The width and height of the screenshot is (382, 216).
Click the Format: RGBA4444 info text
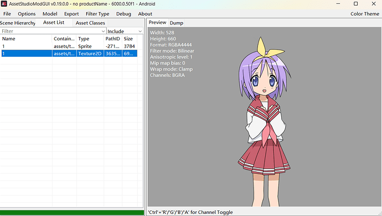point(171,45)
